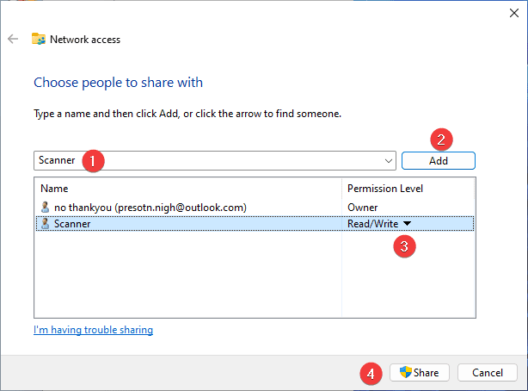Screen dimensions: 528x391
Task: Open the I'm having trouble sharing link
Action: pos(93,330)
